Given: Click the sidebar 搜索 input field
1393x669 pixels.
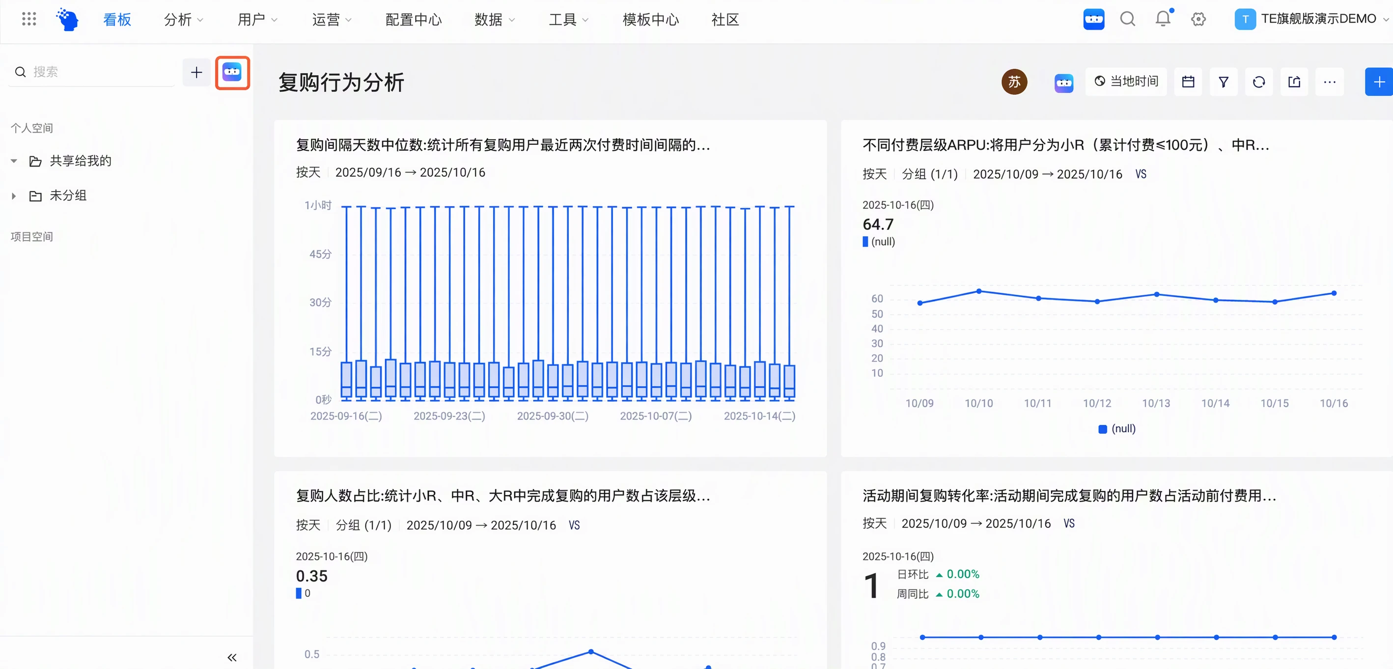Looking at the screenshot, I should 92,72.
